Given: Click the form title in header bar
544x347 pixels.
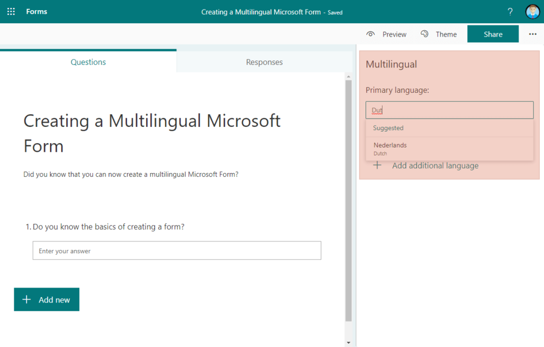Looking at the screenshot, I should [x=261, y=12].
